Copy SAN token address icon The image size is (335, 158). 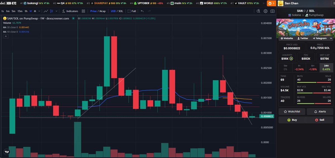point(305,11)
